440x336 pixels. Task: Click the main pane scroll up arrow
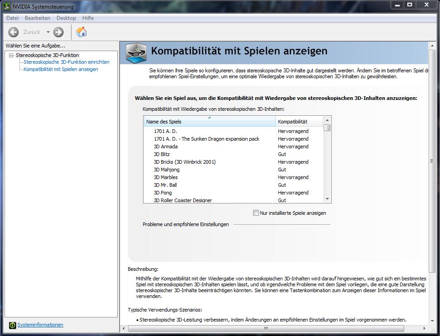432,46
